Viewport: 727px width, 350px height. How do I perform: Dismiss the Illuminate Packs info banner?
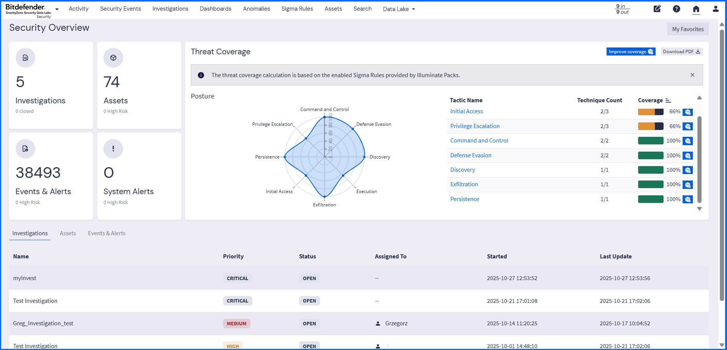(x=692, y=75)
